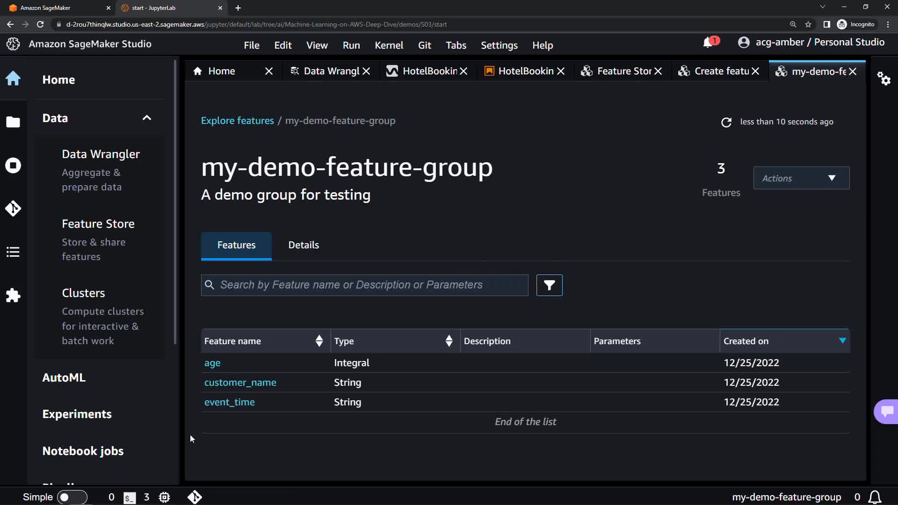Click the feature search input field
The image size is (898, 505).
click(365, 285)
